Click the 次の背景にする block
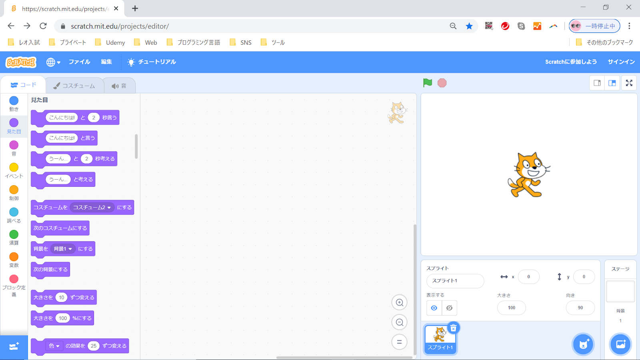 coord(50,269)
